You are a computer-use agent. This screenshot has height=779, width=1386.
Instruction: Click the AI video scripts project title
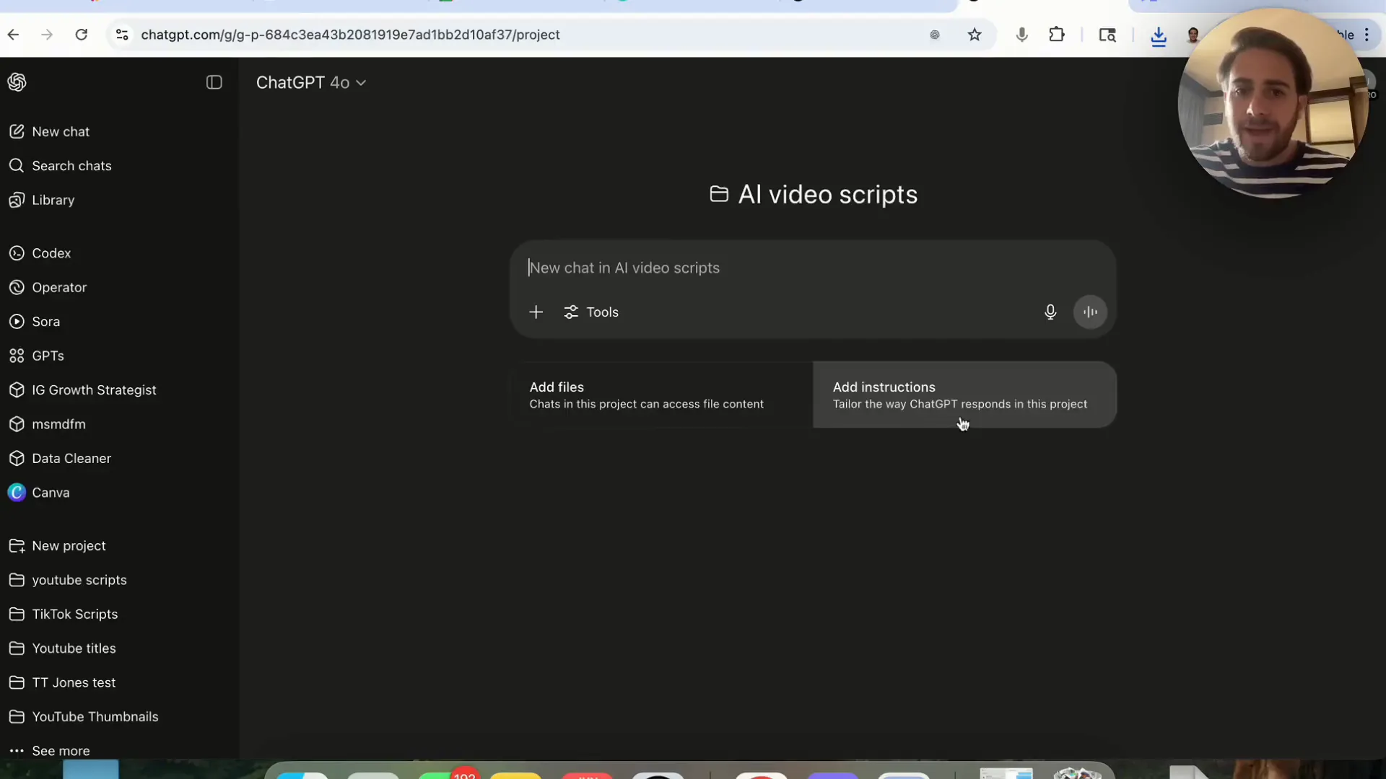(828, 195)
